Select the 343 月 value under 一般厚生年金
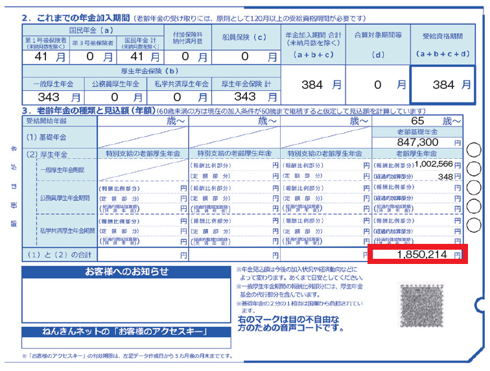This screenshot has height=371, width=490. (53, 97)
